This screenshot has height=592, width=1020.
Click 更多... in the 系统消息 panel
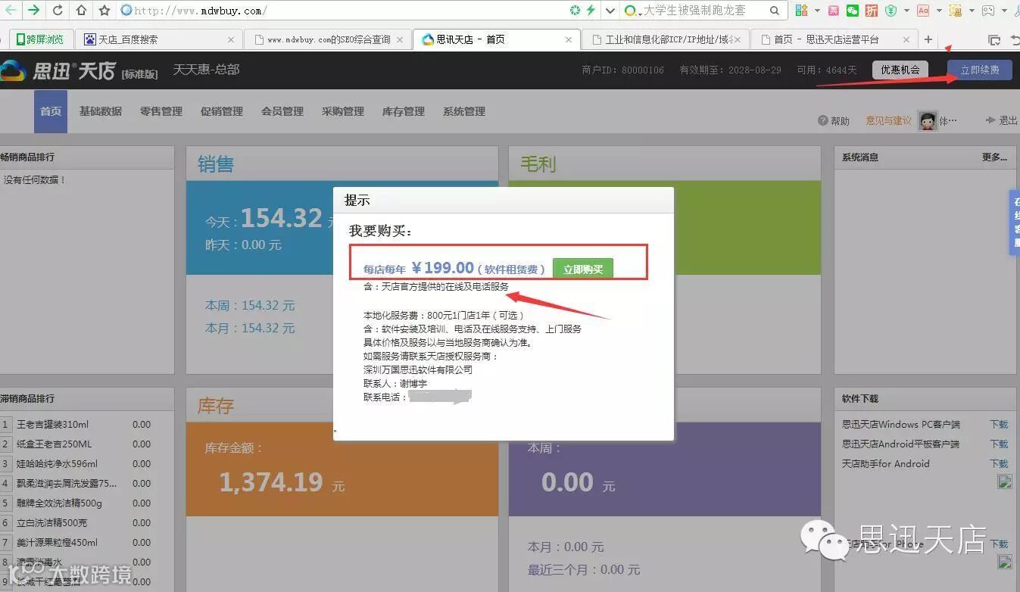point(994,157)
